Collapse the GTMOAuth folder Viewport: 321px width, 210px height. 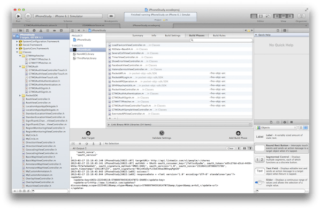point(20,66)
